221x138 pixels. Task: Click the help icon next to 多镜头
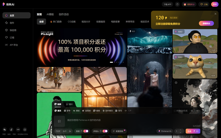click(x=100, y=131)
